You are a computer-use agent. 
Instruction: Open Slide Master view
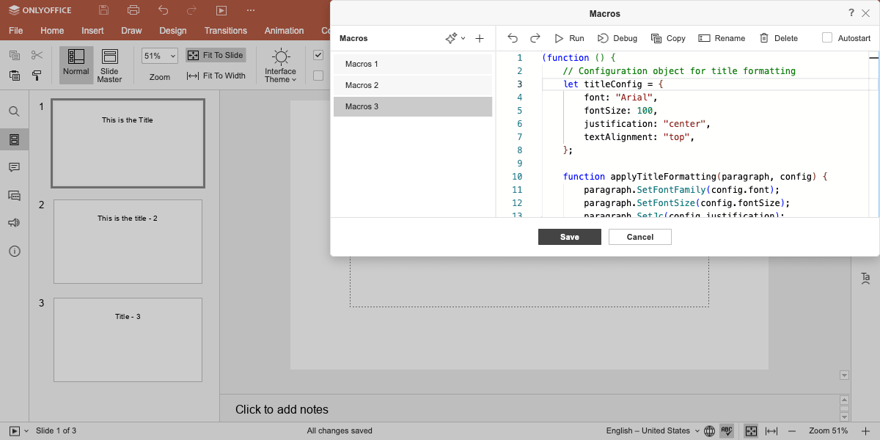(109, 65)
